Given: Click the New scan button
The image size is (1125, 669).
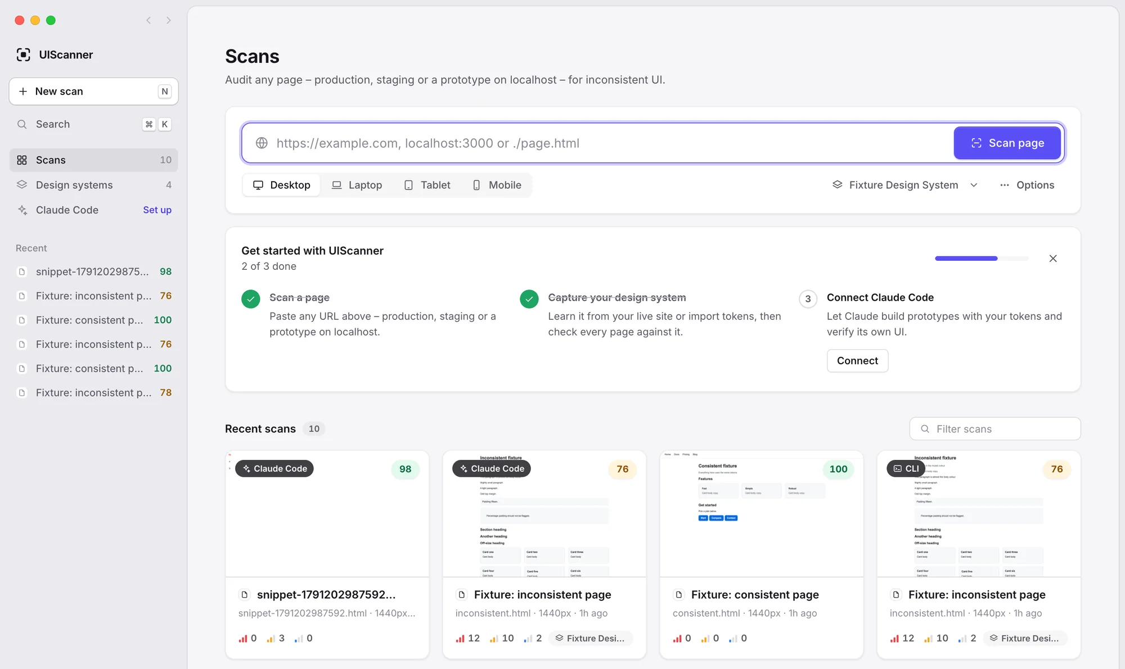Looking at the screenshot, I should click(x=93, y=91).
